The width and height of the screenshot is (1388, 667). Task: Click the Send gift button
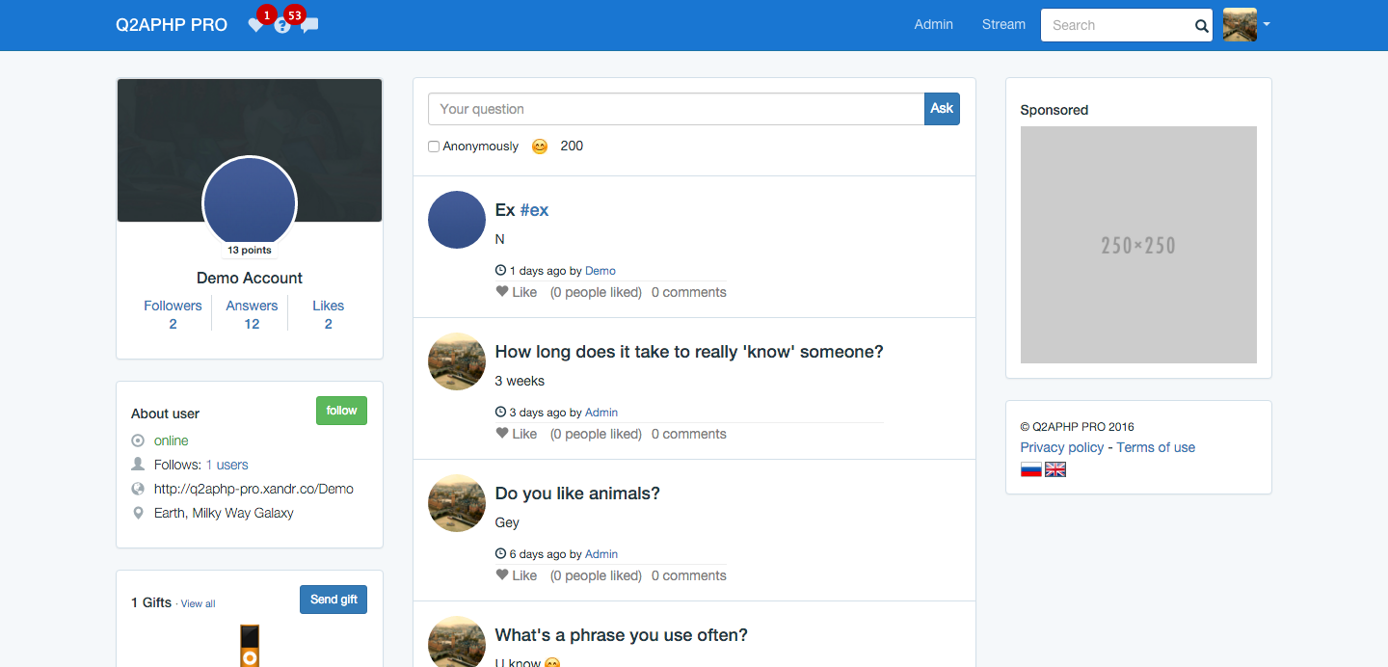[x=334, y=600]
